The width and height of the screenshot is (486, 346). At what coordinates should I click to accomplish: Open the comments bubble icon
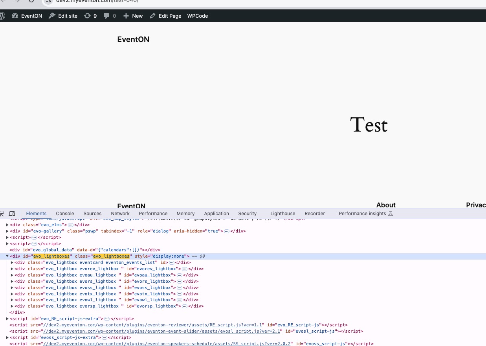(x=106, y=16)
